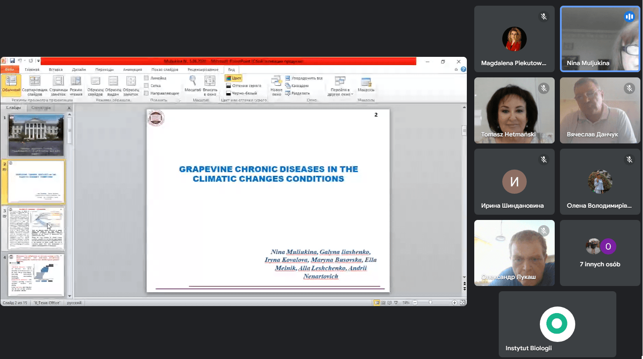Click русский language indicator in status bar
Viewport: 643px width, 359px height.
pyautogui.click(x=74, y=303)
